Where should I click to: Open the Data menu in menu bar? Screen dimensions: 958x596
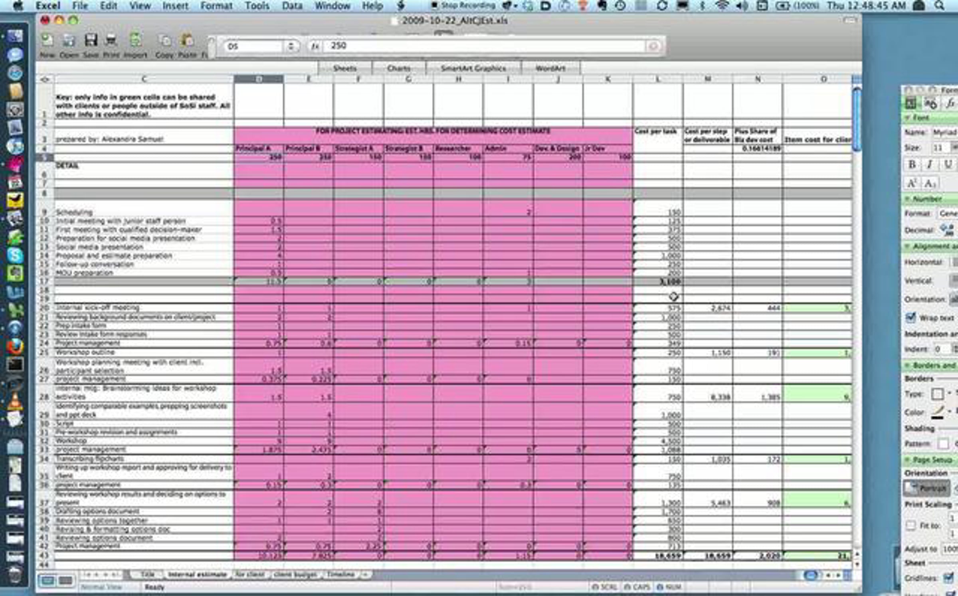pyautogui.click(x=292, y=6)
